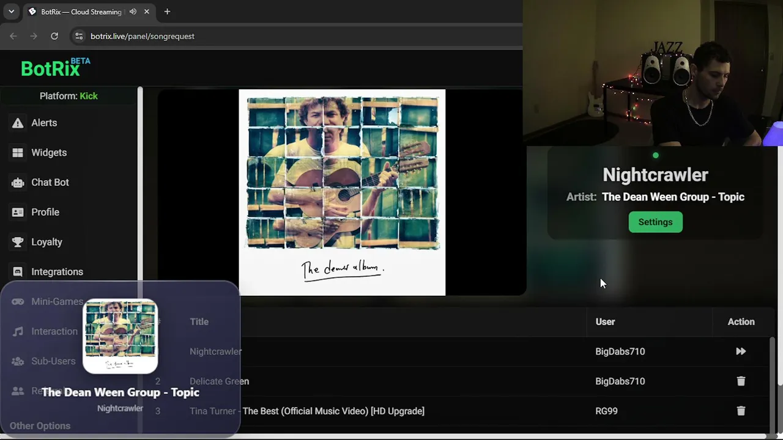Click the Delicate Green queue row title
The height and width of the screenshot is (440, 783).
click(x=219, y=381)
